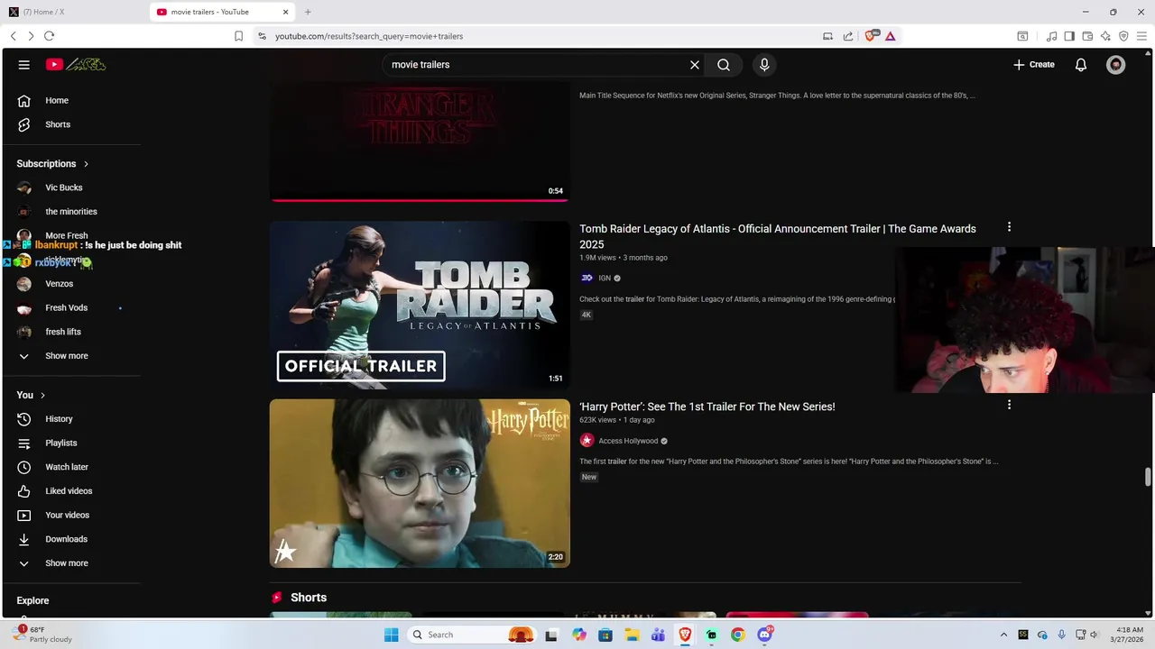Image resolution: width=1155 pixels, height=649 pixels.
Task: Open the Brave main menu
Action: pyautogui.click(x=1141, y=36)
